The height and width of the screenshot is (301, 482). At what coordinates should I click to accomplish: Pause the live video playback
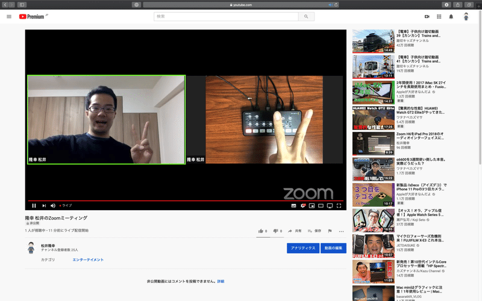[x=34, y=205]
